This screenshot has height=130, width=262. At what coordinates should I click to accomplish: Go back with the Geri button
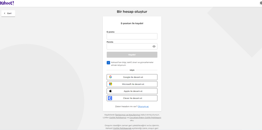click(8, 13)
